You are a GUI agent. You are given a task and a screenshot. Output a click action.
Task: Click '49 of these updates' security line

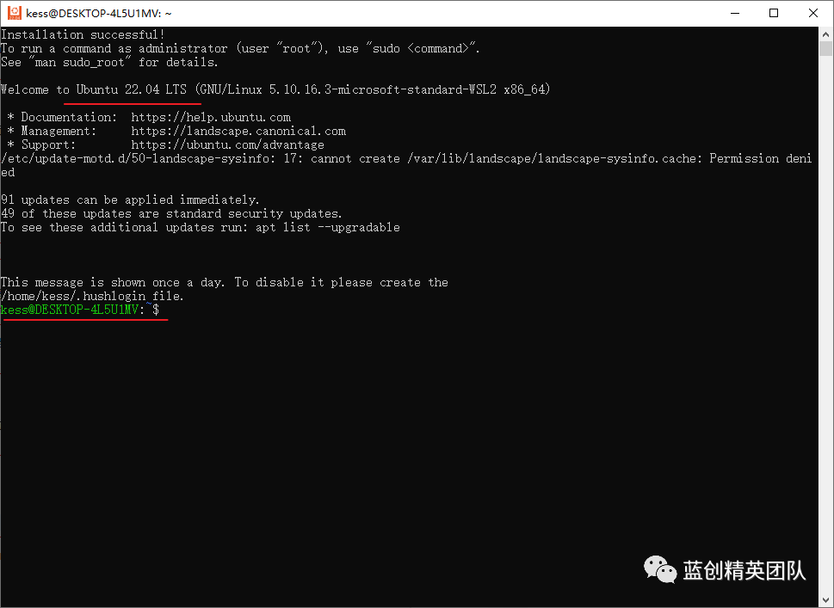(x=171, y=213)
